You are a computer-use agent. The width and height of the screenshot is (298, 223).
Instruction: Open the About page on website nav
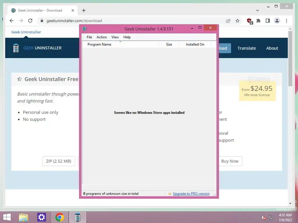tap(272, 48)
